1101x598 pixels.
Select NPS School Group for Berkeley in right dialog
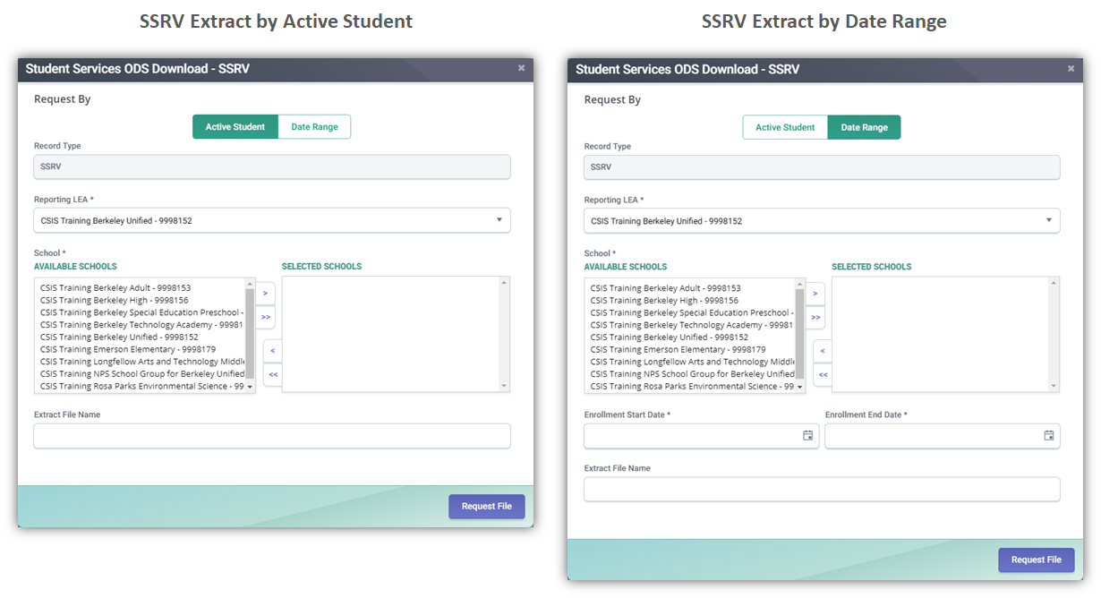click(x=692, y=374)
